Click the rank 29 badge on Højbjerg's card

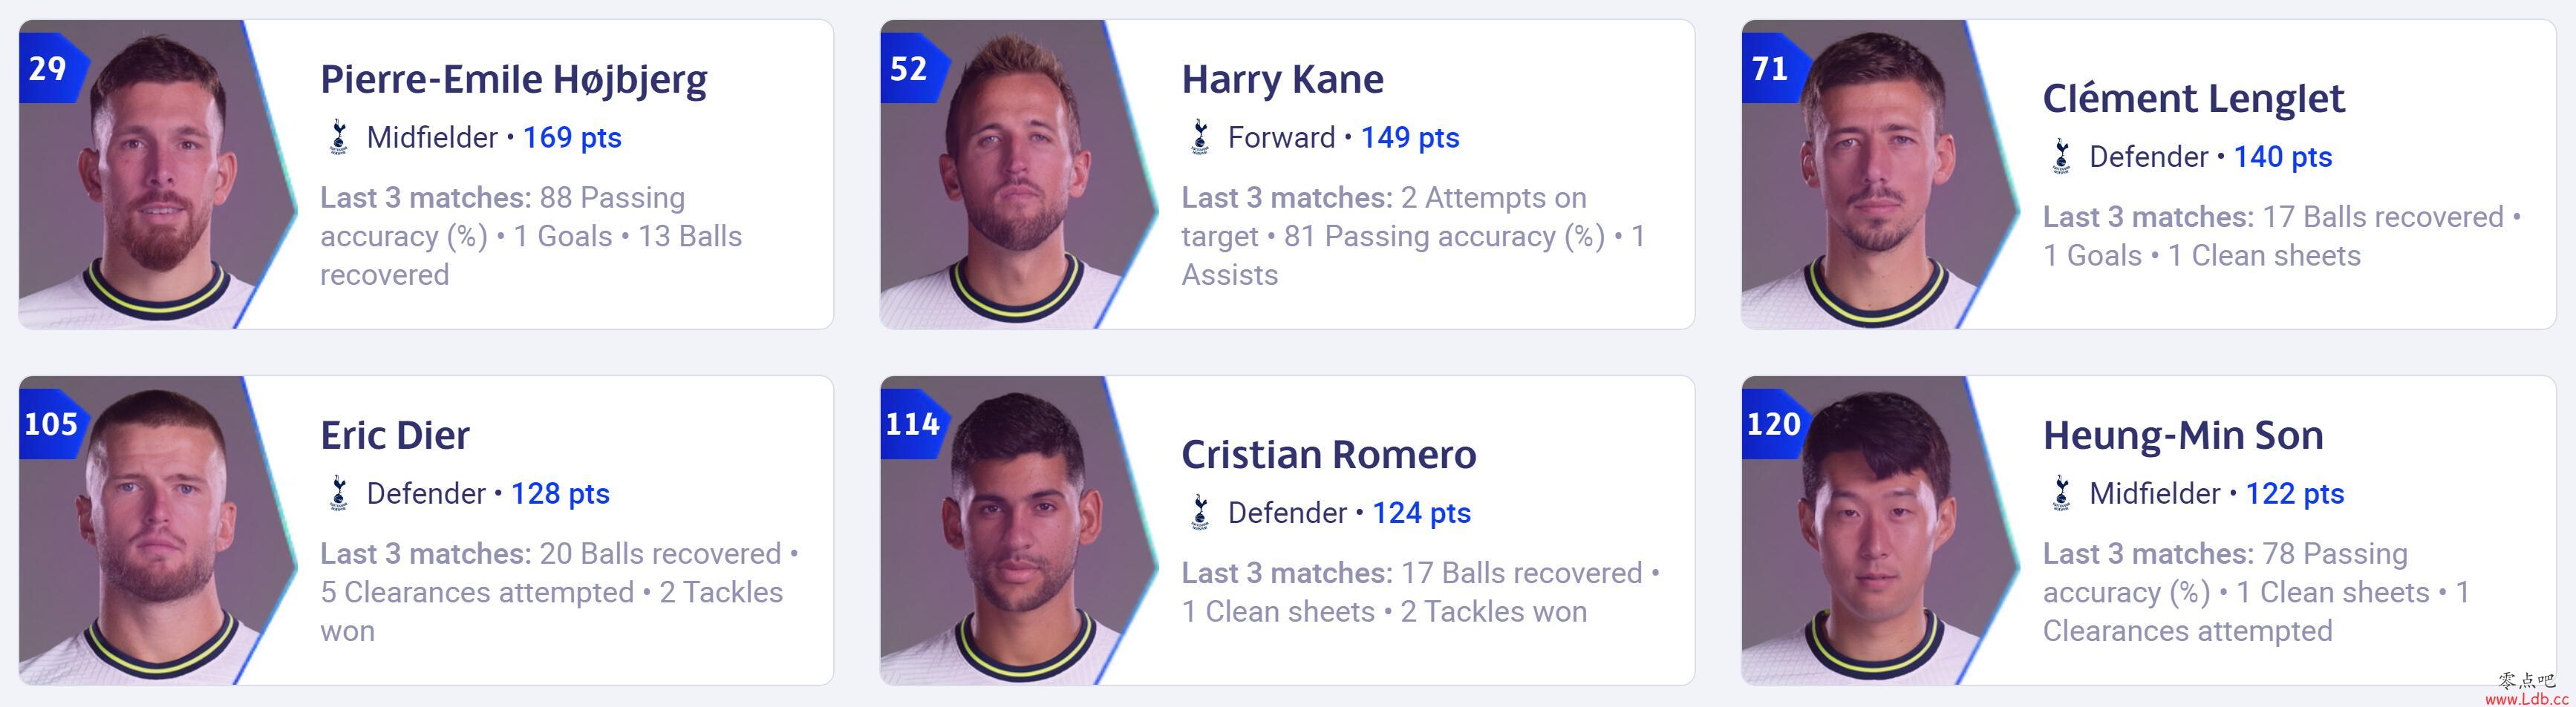(x=50, y=68)
